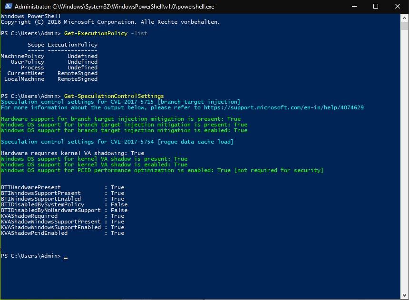Viewport: 409px width, 300px height.
Task: Click the PowerShell icon in the title bar
Action: tap(7, 7)
